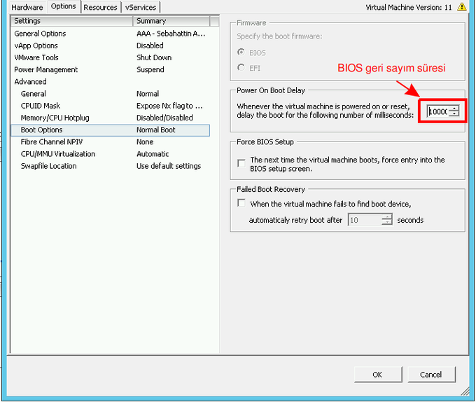This screenshot has width=476, height=402.
Task: Select CPU/MMU Virtualization setting
Action: pyautogui.click(x=110, y=154)
